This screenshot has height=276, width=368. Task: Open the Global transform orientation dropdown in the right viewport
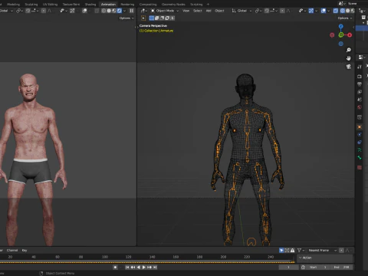tap(242, 11)
